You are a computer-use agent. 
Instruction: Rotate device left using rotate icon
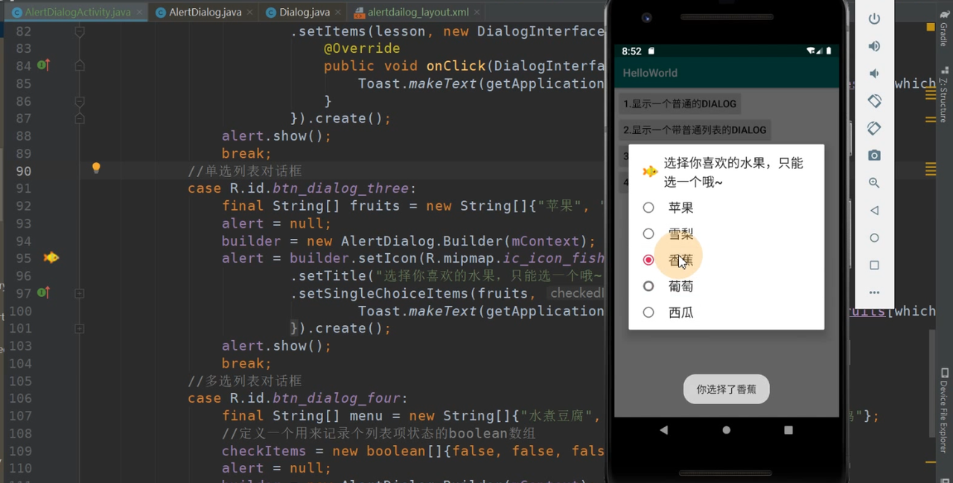pos(873,100)
